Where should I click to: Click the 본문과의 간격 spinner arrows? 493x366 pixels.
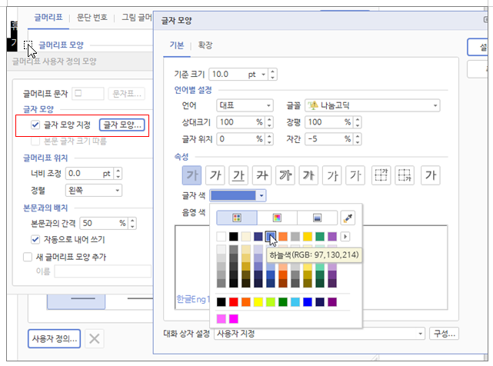click(x=132, y=223)
